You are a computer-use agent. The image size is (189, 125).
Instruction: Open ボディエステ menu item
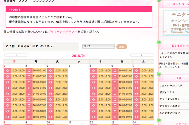pyautogui.click(x=167, y=92)
